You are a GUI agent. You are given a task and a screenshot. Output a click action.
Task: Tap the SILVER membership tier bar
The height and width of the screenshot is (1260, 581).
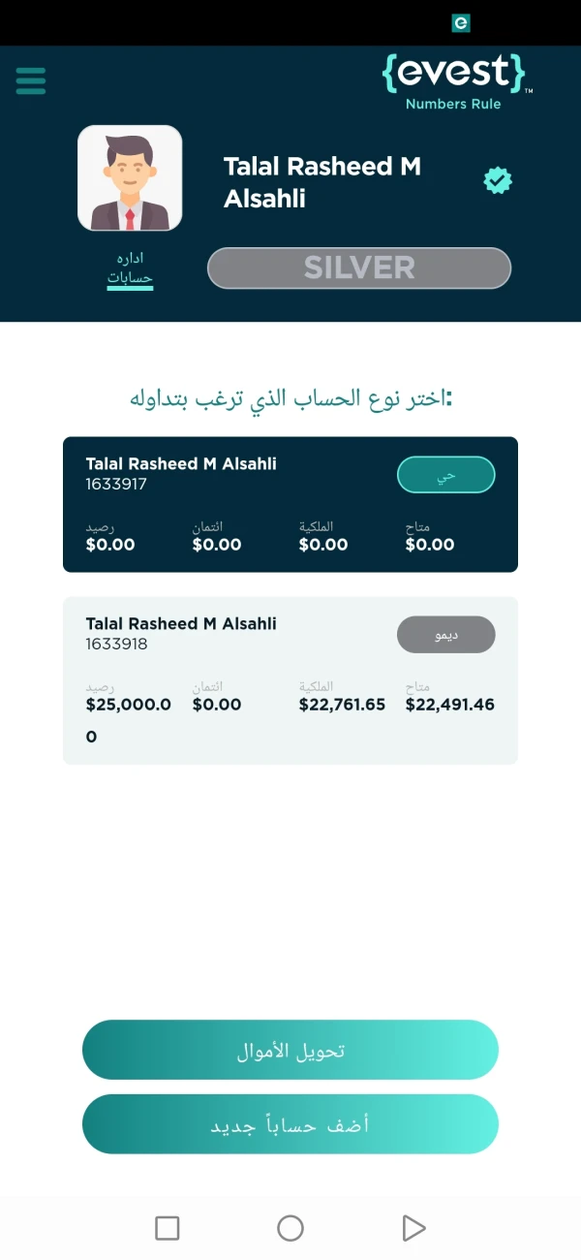[x=359, y=268]
